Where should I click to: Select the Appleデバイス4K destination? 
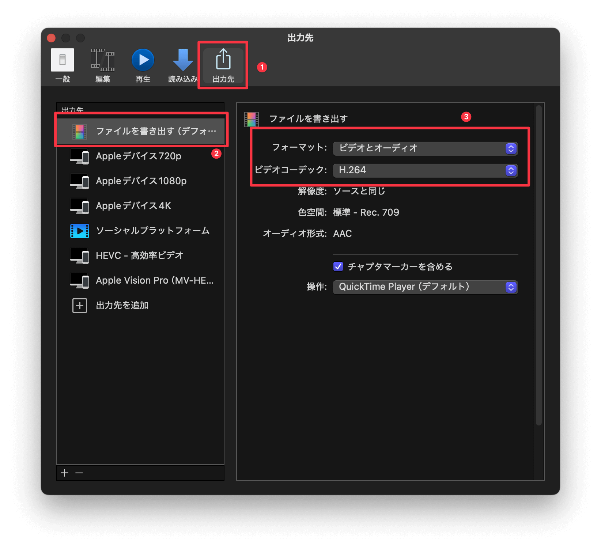[140, 206]
